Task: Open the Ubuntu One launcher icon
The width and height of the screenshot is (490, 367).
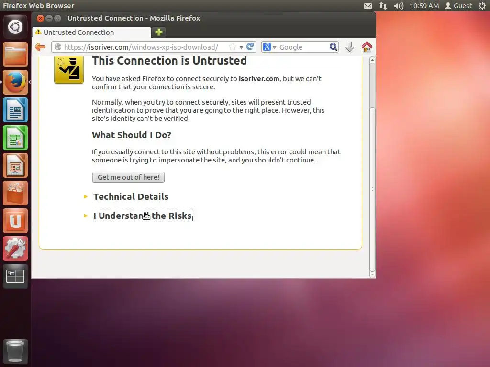Action: [x=15, y=221]
